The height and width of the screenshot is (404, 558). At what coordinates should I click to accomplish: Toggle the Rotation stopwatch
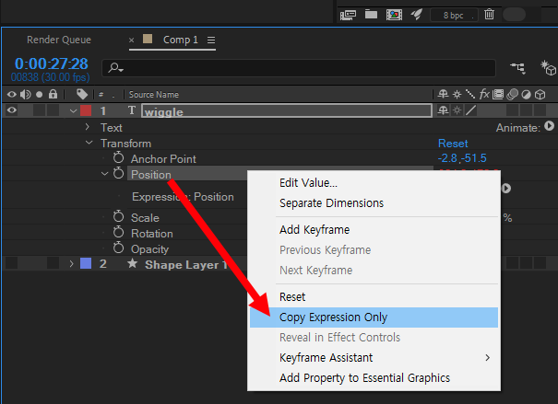point(118,232)
